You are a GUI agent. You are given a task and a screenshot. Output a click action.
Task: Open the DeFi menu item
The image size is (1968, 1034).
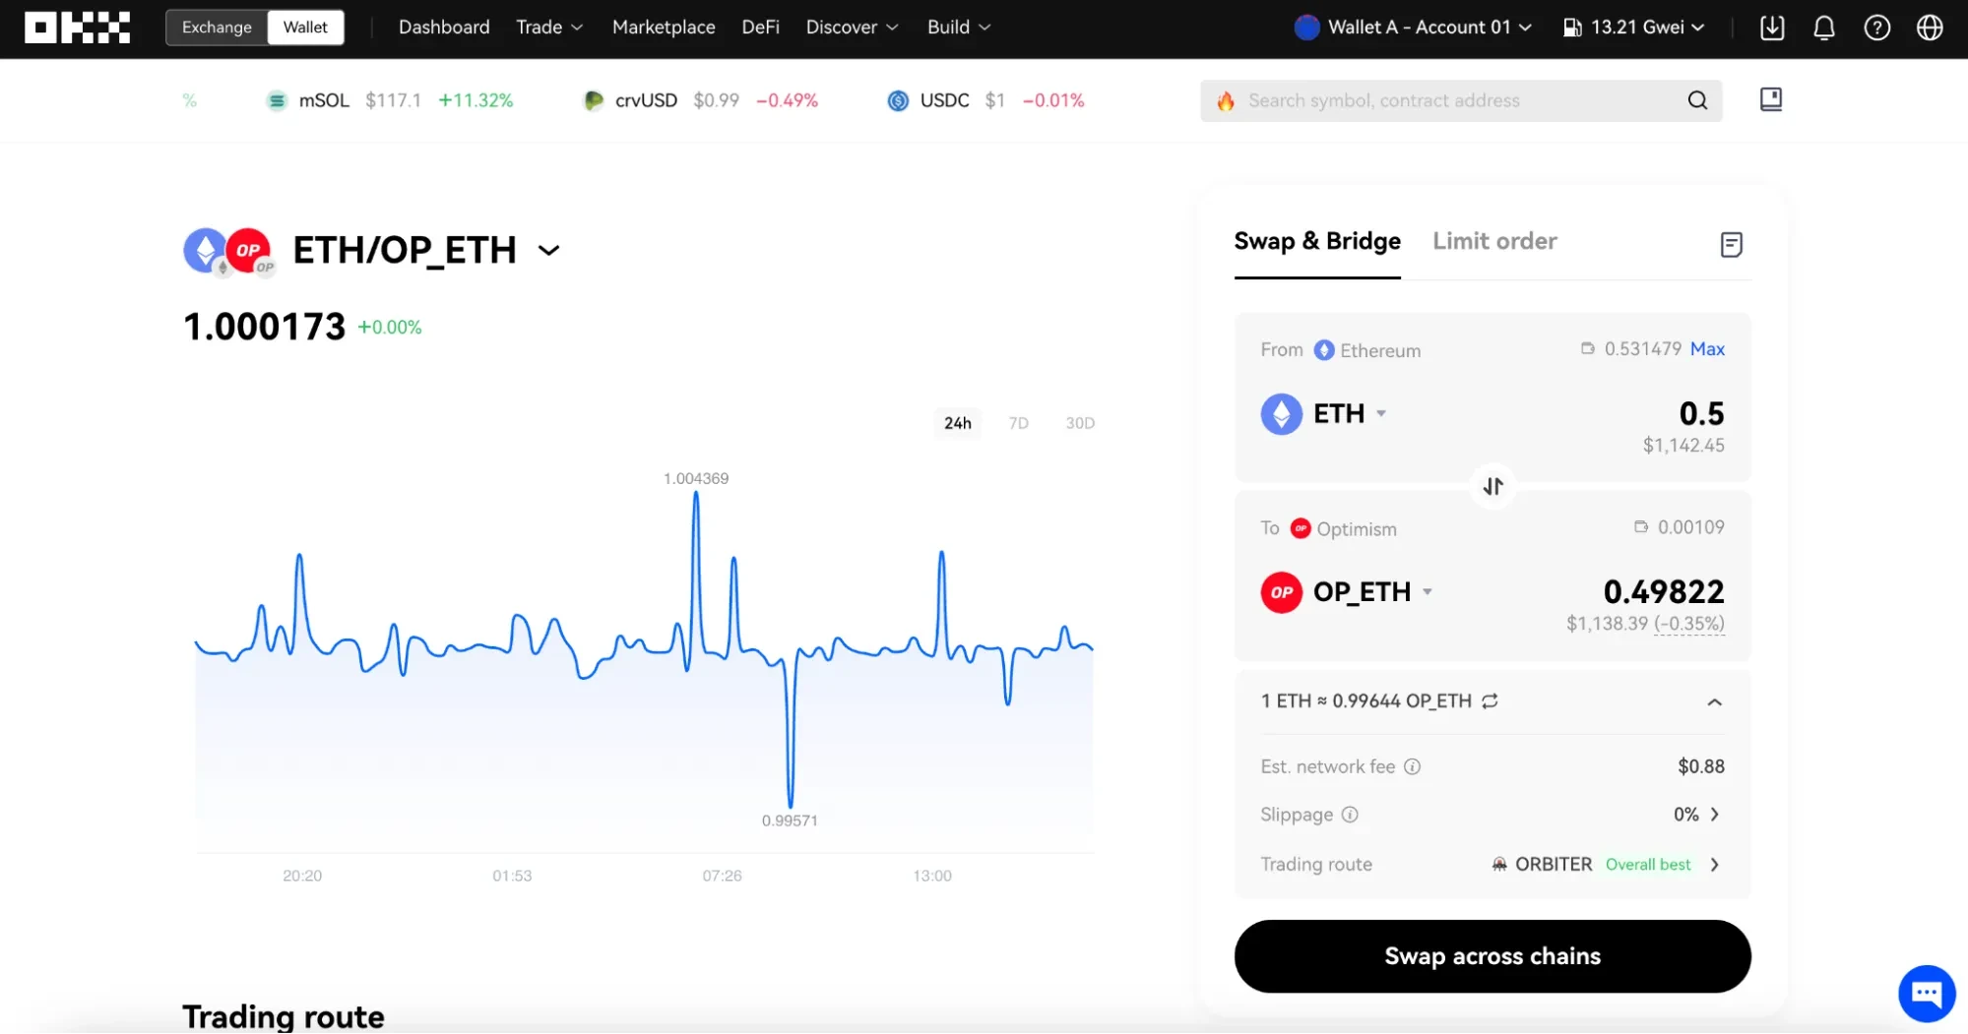coord(760,28)
